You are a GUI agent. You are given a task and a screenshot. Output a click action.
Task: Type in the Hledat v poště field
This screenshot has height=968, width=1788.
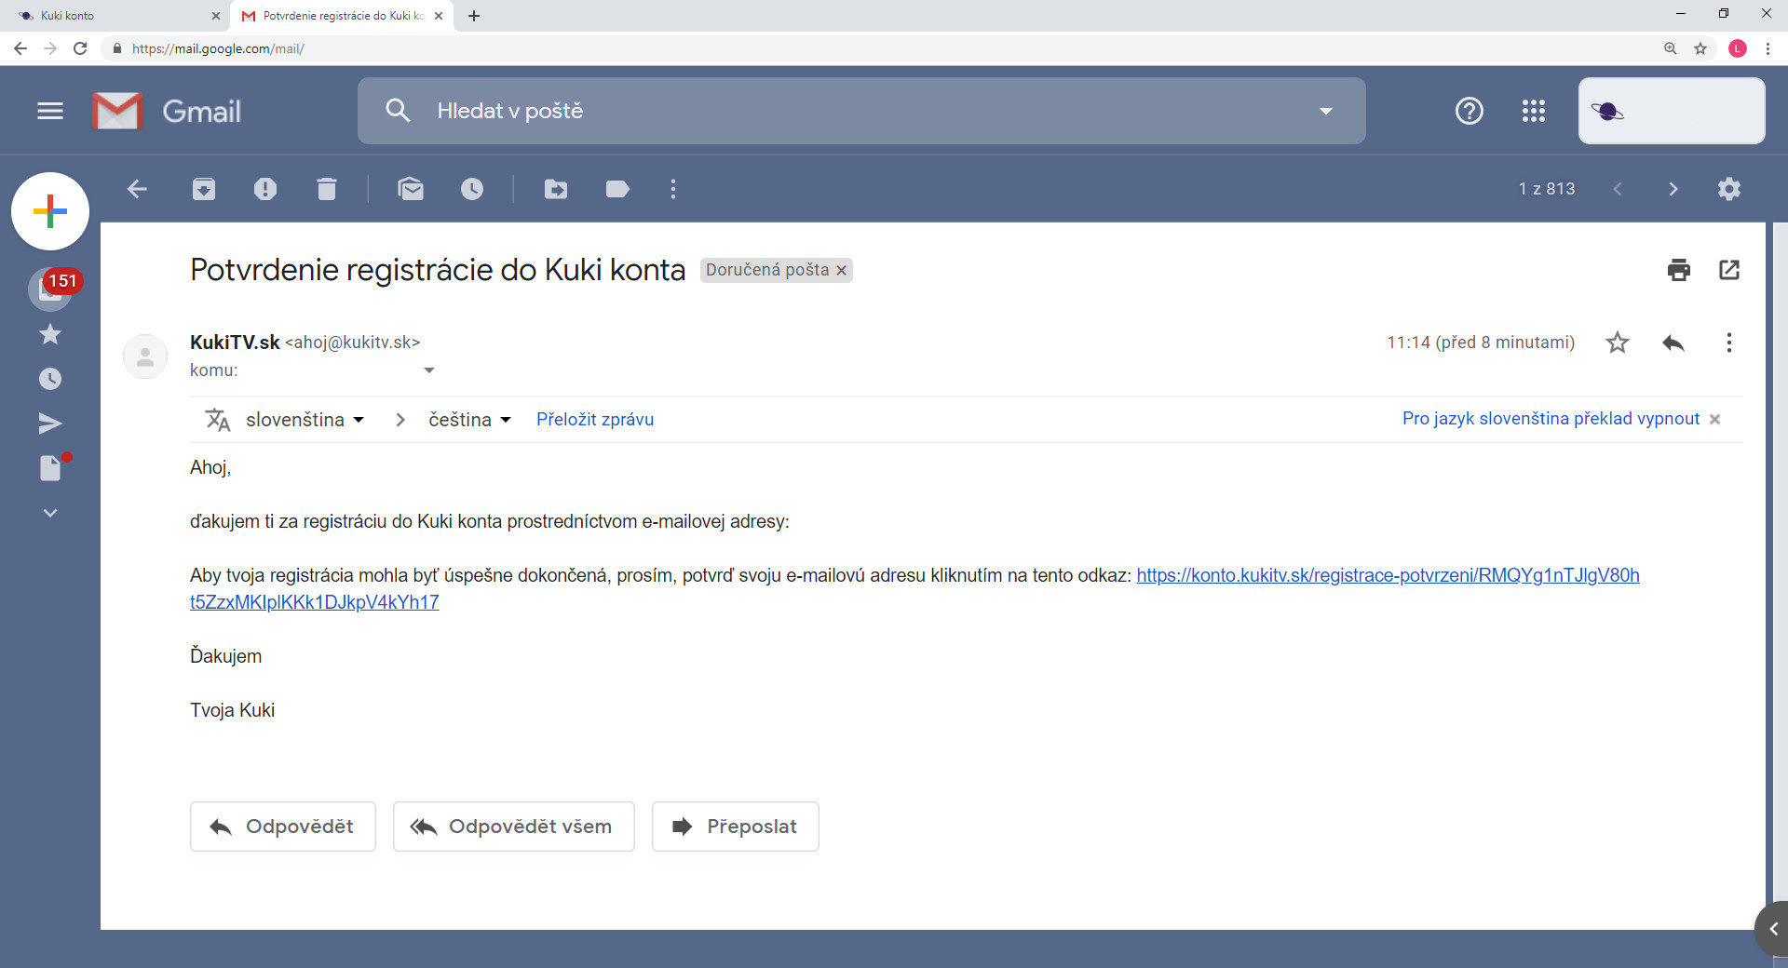(x=861, y=111)
